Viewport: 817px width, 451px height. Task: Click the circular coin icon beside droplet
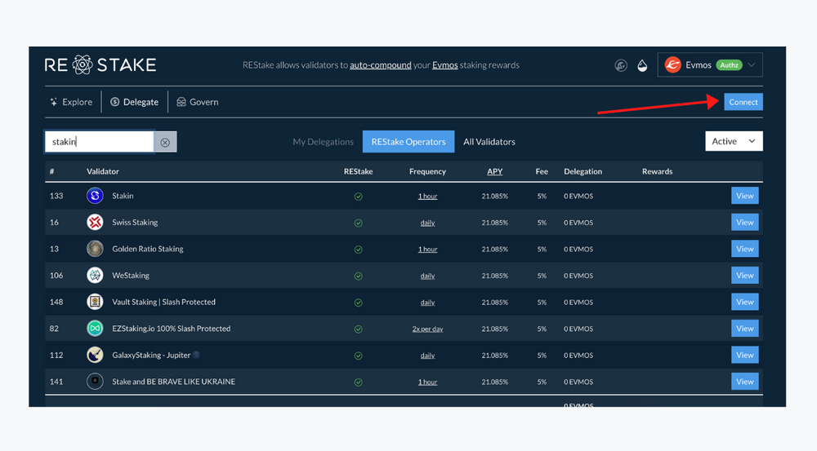click(x=621, y=66)
